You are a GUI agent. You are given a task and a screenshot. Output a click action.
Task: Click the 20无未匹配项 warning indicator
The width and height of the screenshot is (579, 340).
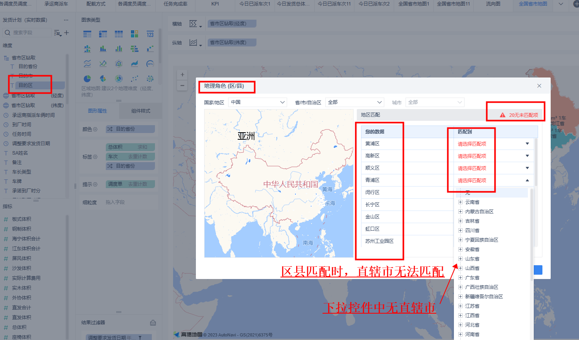click(519, 115)
